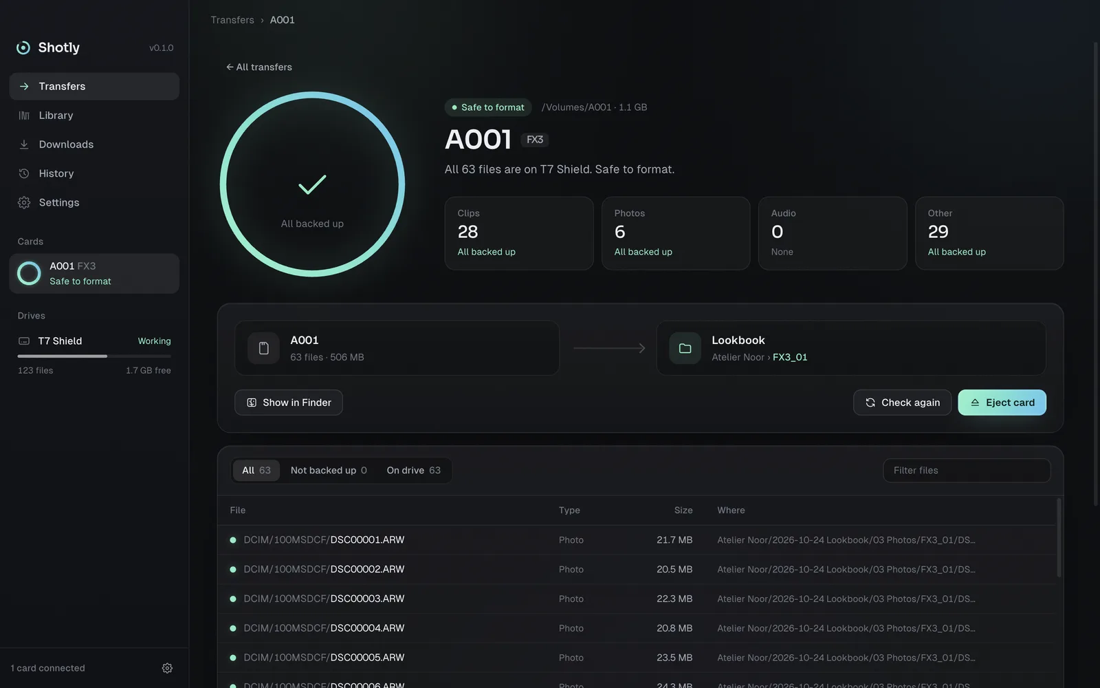The image size is (1100, 688).
Task: Click the FX3 camera tag badge
Action: tap(535, 140)
